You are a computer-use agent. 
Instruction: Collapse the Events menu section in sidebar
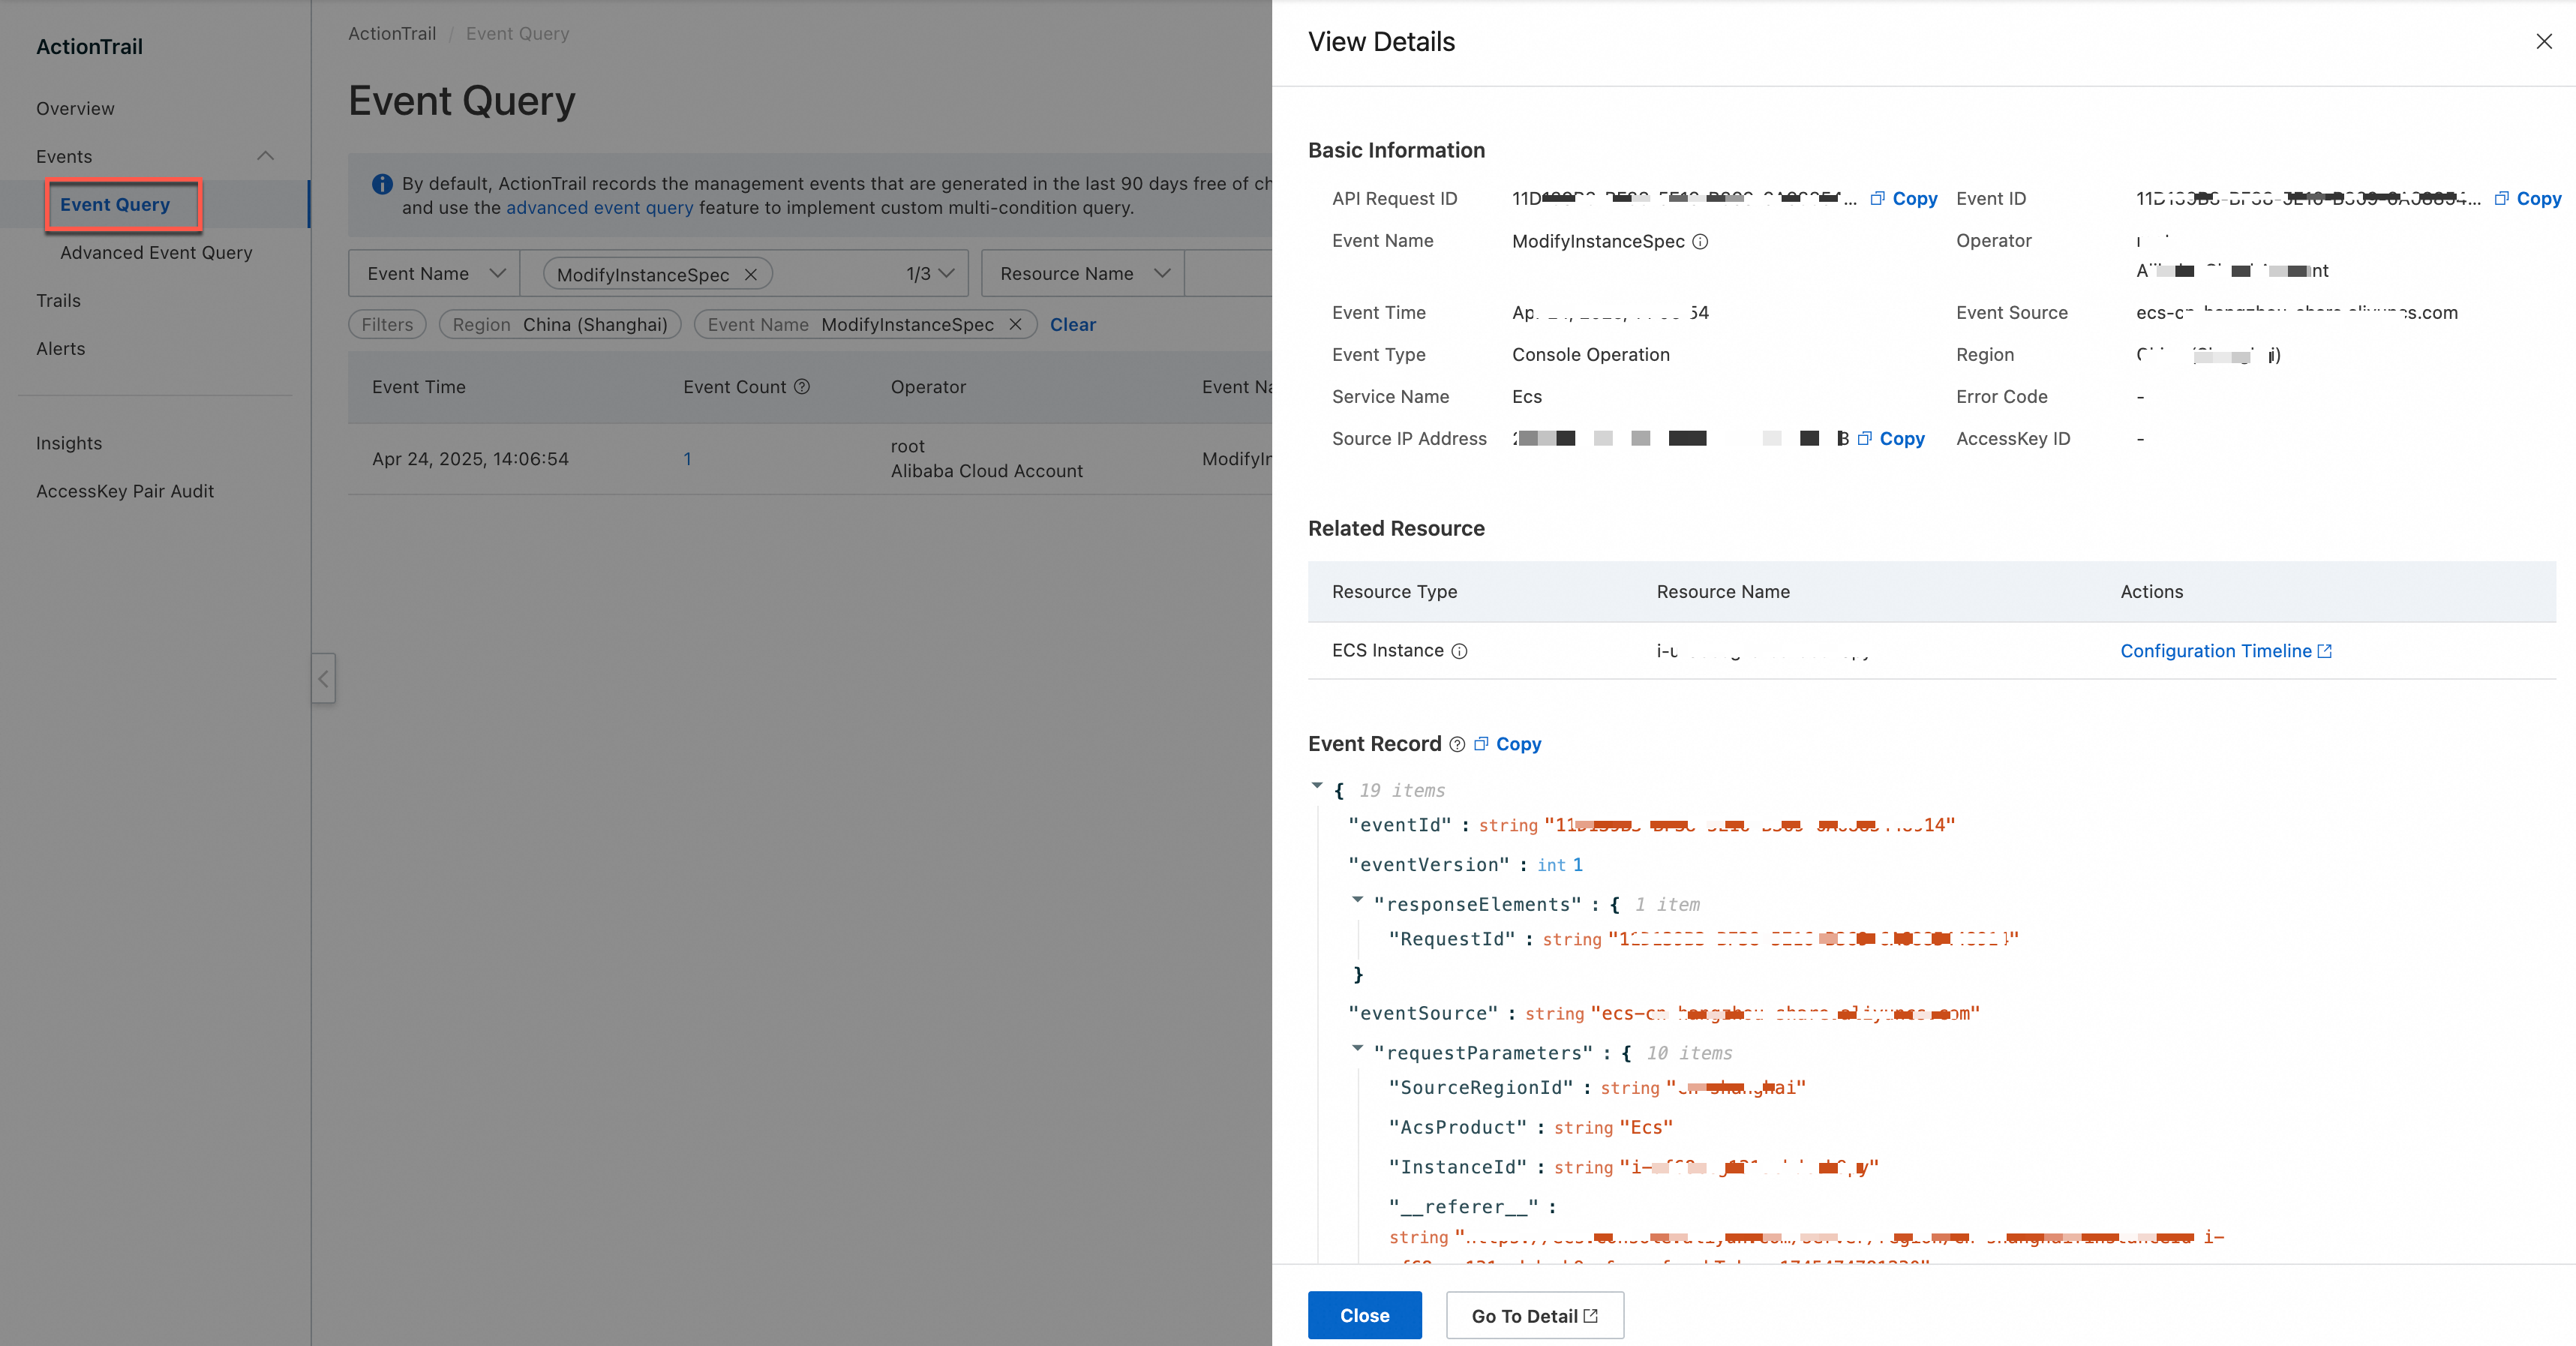point(265,156)
